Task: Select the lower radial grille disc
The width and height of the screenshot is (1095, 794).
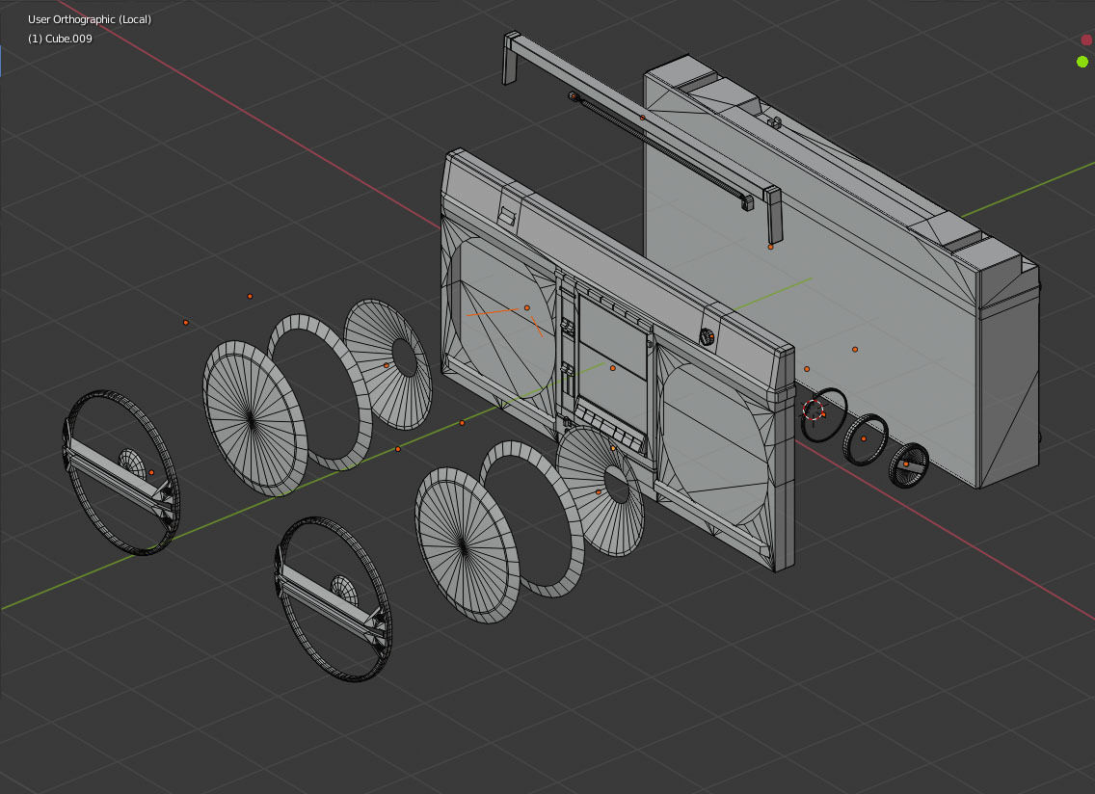Action: 467,545
